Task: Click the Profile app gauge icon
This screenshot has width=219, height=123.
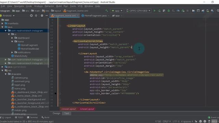Action: pos(178,11)
